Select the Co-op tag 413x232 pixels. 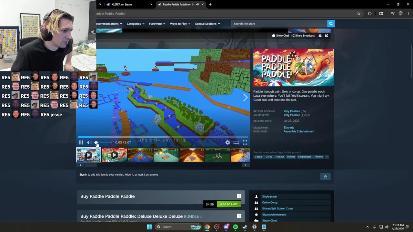tap(269, 157)
